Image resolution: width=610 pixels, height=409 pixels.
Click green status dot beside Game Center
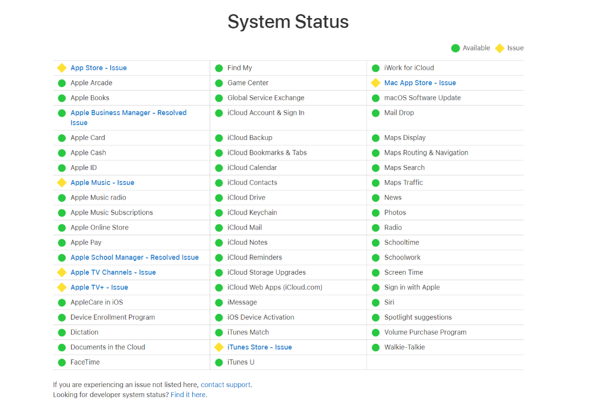coord(219,83)
